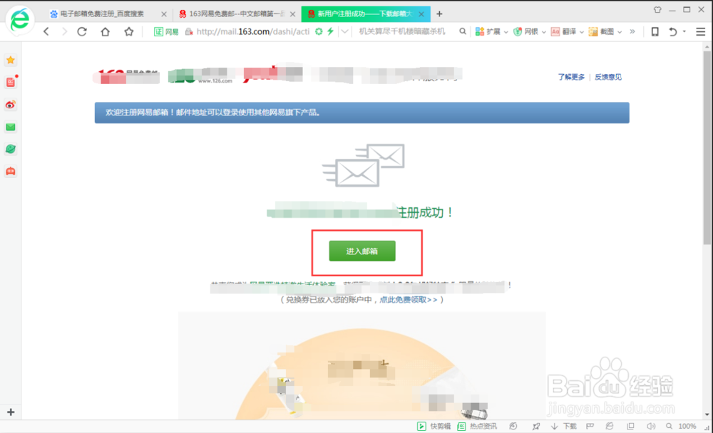Expand the address bar history dropdown
Image resolution: width=713 pixels, height=433 pixels.
344,31
